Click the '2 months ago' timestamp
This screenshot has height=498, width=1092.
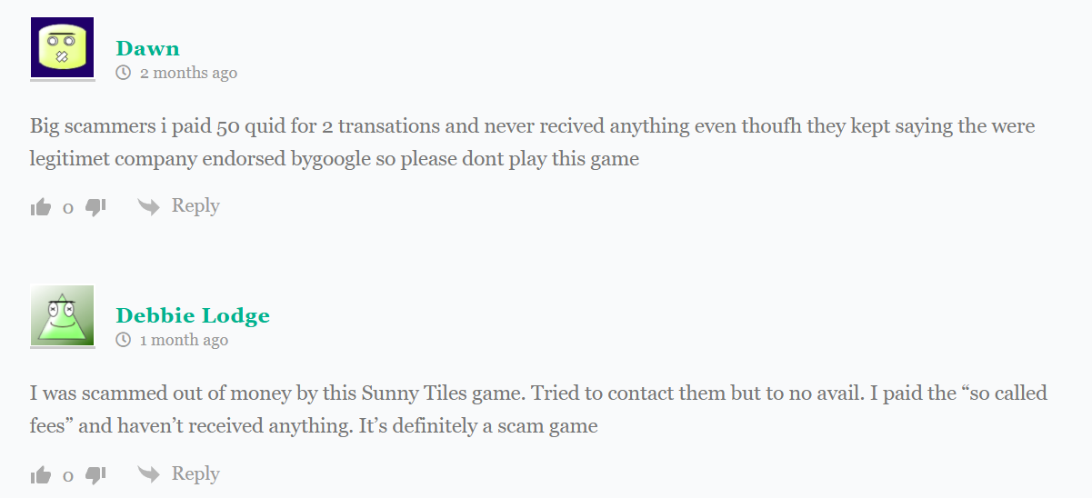click(188, 73)
